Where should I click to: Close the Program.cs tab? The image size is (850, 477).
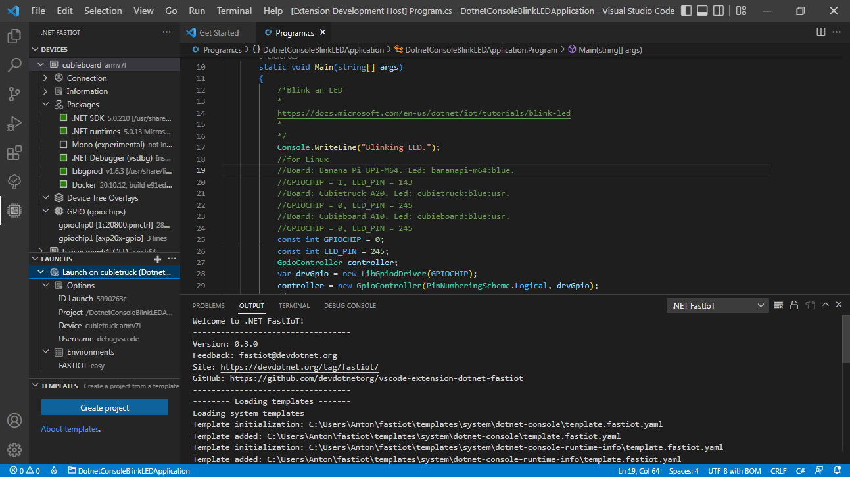click(322, 32)
